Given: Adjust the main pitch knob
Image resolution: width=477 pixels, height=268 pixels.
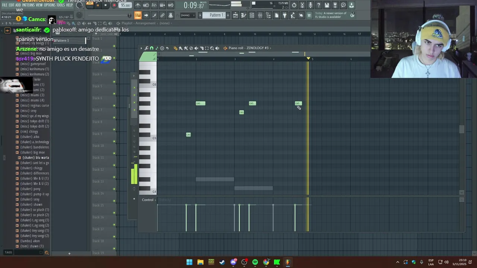Looking at the screenshot, I should [79, 15].
